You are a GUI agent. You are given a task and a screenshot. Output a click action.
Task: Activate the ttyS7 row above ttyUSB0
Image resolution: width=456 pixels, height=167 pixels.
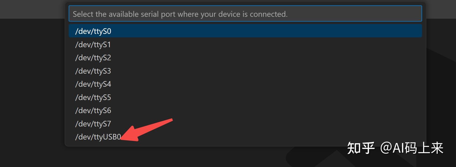pyautogui.click(x=93, y=124)
